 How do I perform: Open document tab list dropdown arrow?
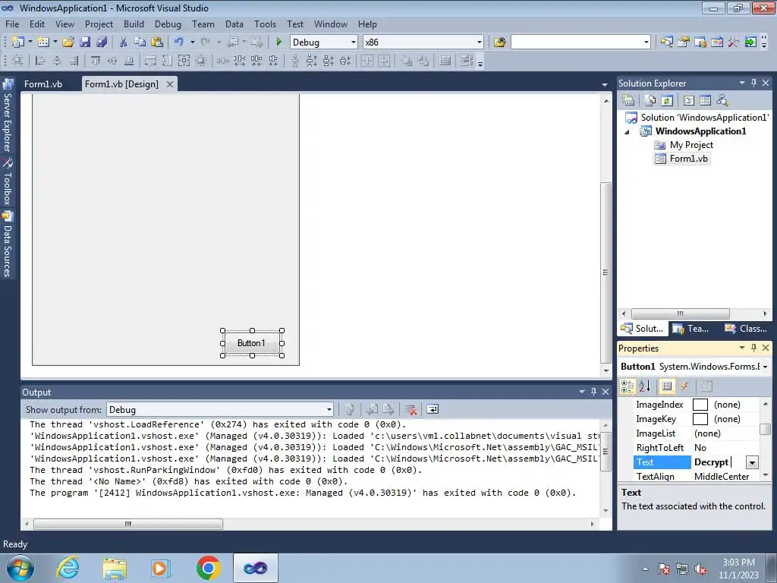click(x=604, y=85)
